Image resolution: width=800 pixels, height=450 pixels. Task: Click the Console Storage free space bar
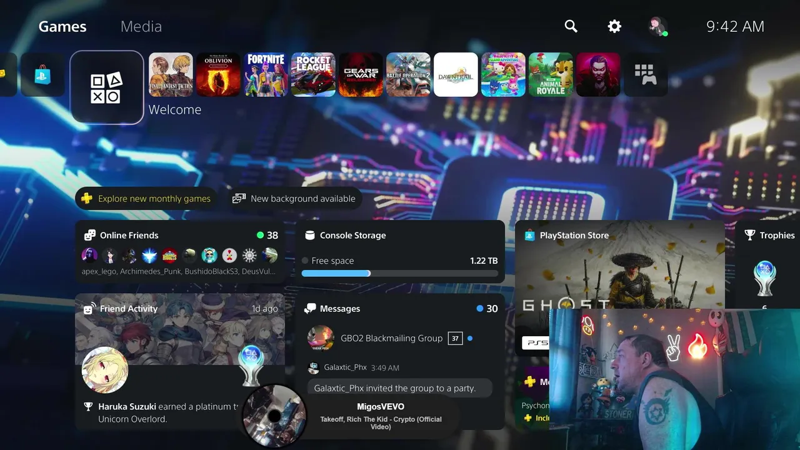click(x=400, y=273)
